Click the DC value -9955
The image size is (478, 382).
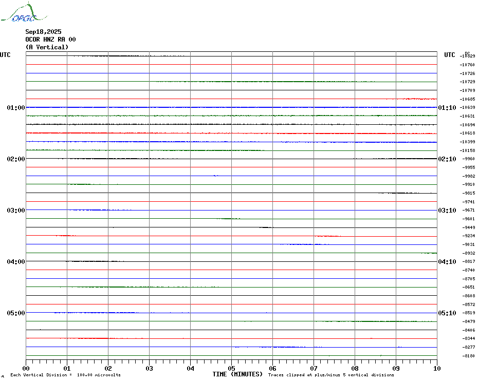click(469, 167)
